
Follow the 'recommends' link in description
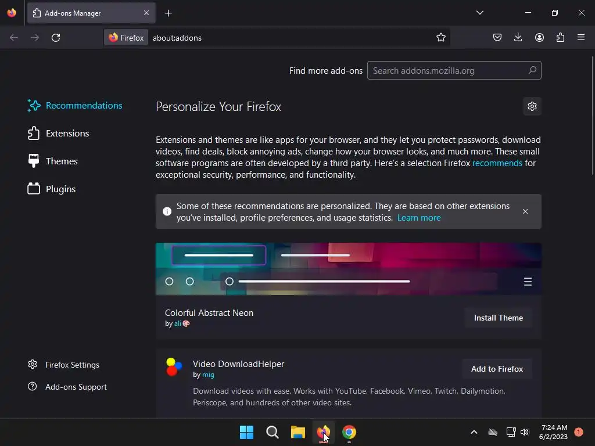pyautogui.click(x=497, y=163)
